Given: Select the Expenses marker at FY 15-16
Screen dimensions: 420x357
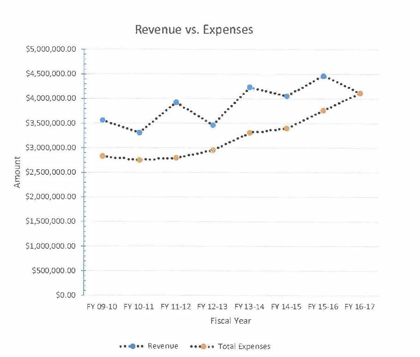Looking at the screenshot, I should coord(323,111).
